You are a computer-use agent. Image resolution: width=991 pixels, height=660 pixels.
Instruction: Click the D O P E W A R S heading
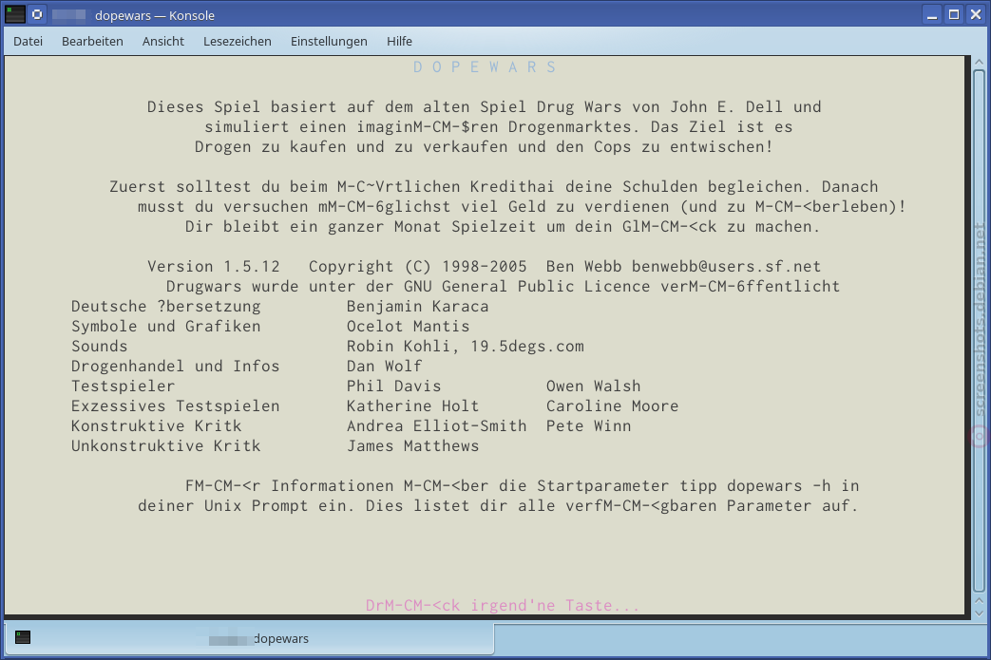[485, 66]
